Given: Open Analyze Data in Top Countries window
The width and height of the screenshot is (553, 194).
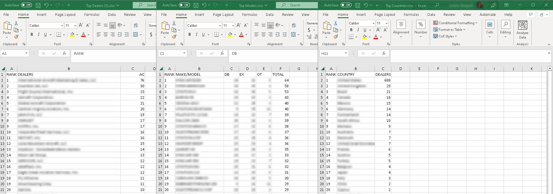Looking at the screenshot, I should (x=522, y=30).
